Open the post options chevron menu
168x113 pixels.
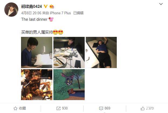[x=161, y=4]
